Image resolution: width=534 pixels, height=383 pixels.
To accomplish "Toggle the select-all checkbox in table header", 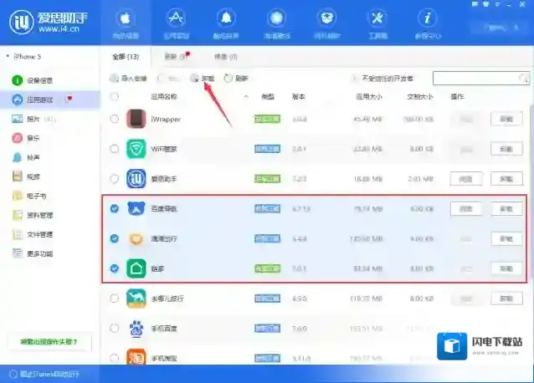I will (115, 97).
